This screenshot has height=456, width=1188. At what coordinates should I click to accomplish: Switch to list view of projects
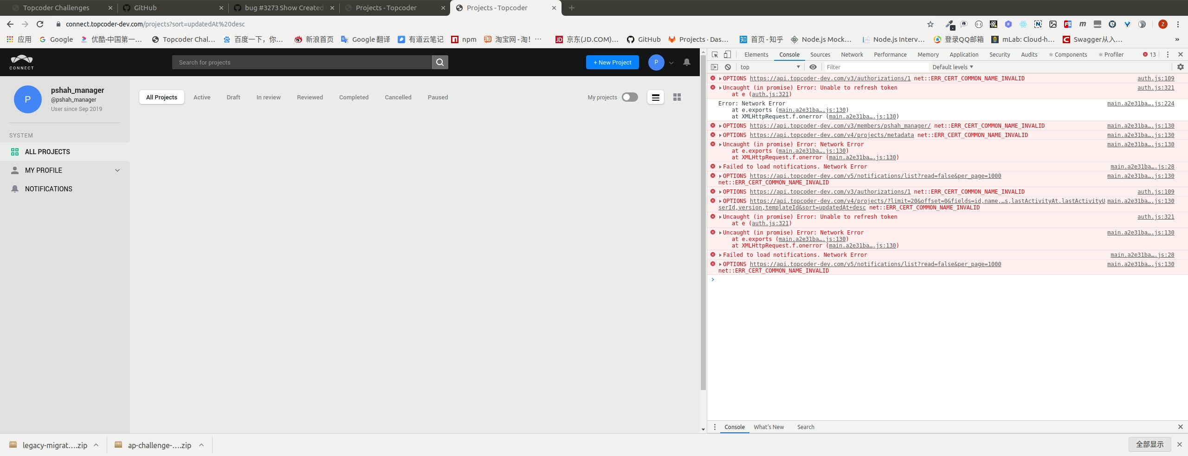656,97
